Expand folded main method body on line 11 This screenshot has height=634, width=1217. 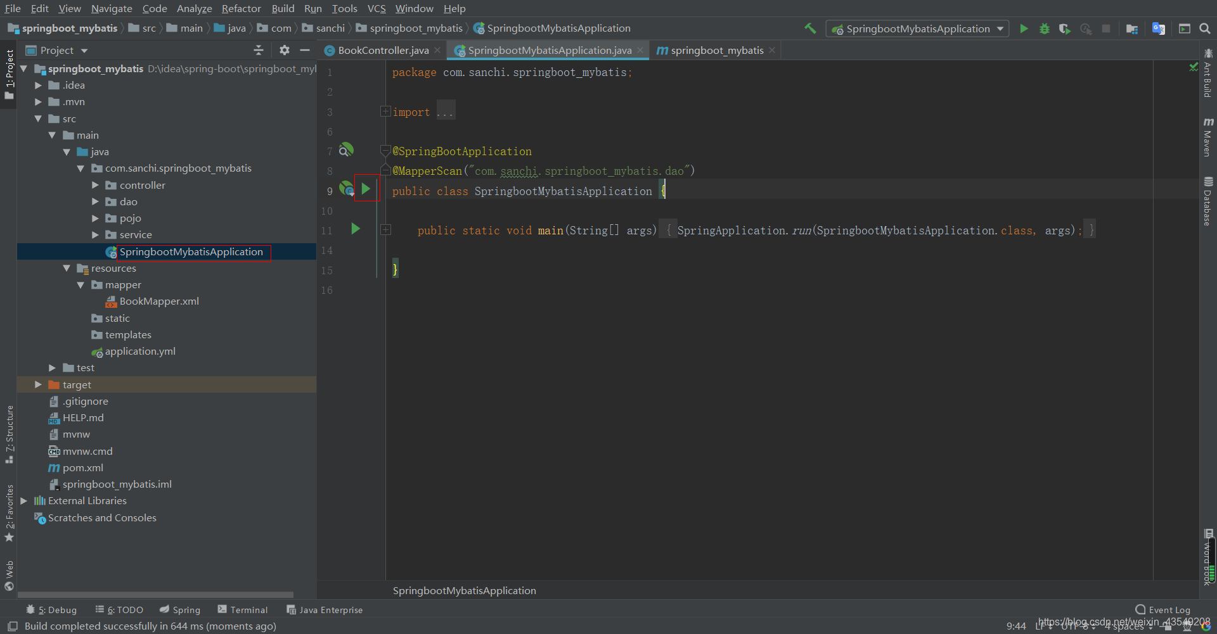tap(385, 230)
